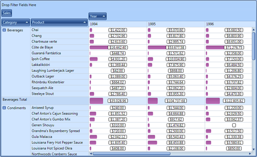
Task: Select the Chai product row
Action: point(59,30)
